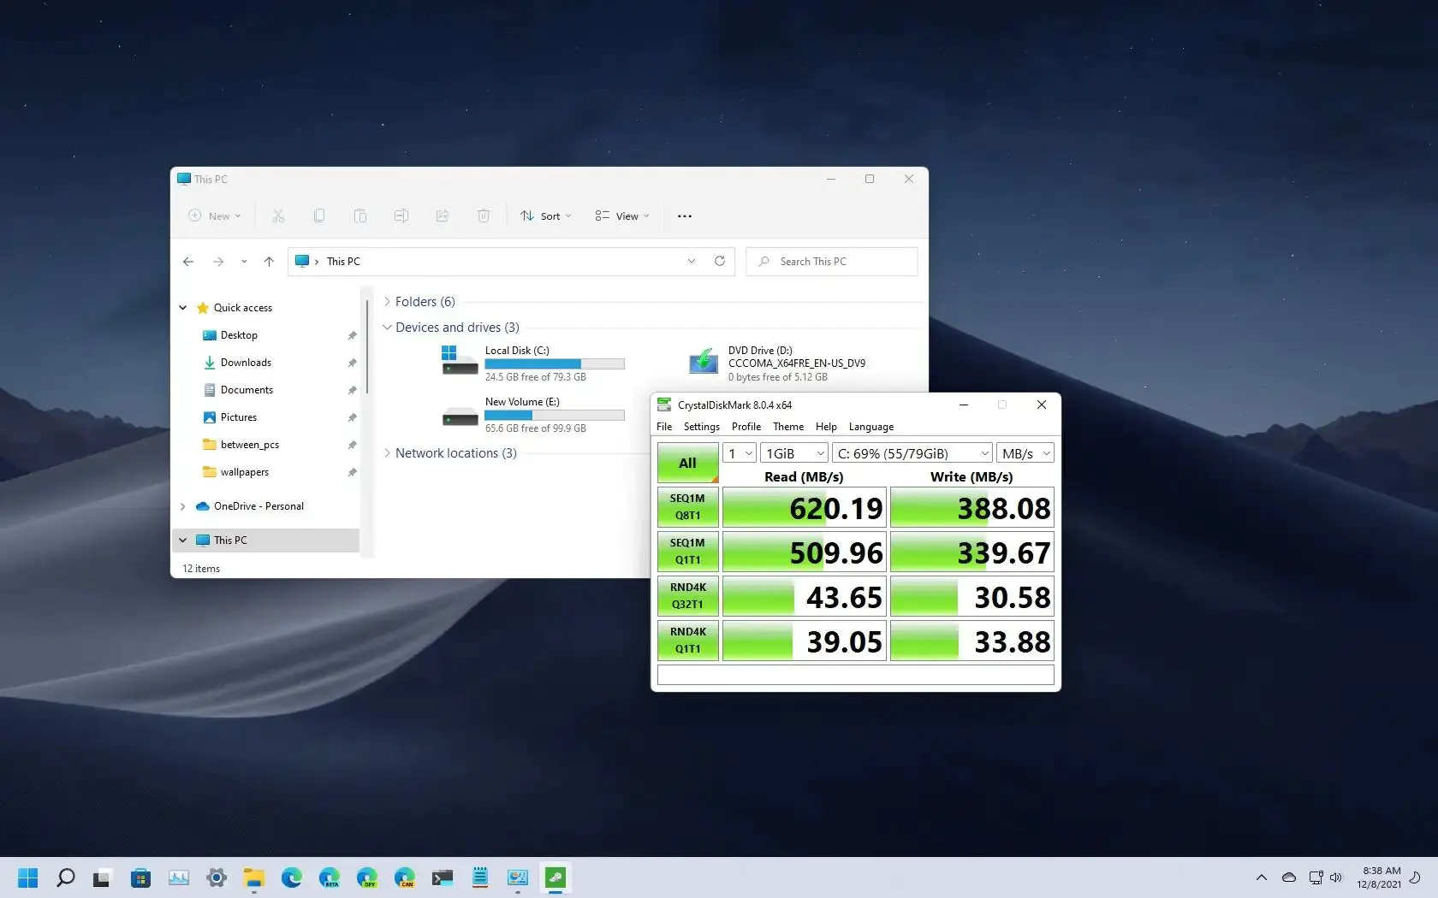The image size is (1438, 898).
Task: Open Windows Terminal from the taskbar
Action: pyautogui.click(x=443, y=877)
